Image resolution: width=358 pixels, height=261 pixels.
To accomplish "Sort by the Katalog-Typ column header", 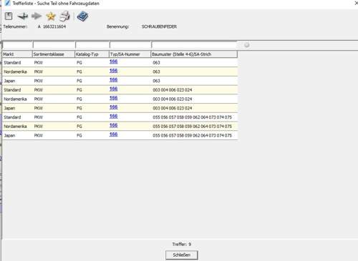I will point(92,54).
